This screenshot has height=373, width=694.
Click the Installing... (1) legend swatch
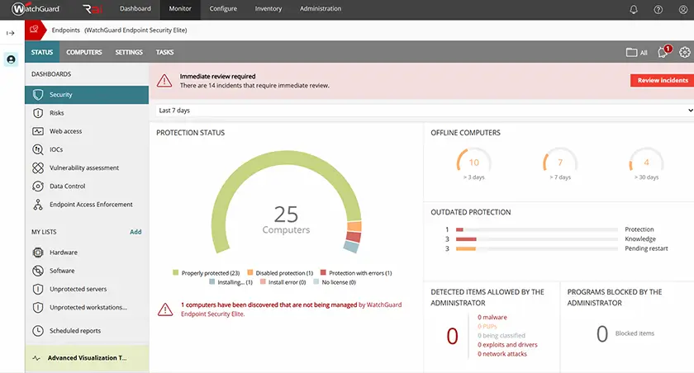(212, 282)
